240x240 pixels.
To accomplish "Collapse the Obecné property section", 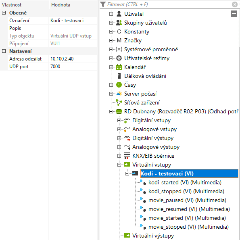I will pos(4,13).
